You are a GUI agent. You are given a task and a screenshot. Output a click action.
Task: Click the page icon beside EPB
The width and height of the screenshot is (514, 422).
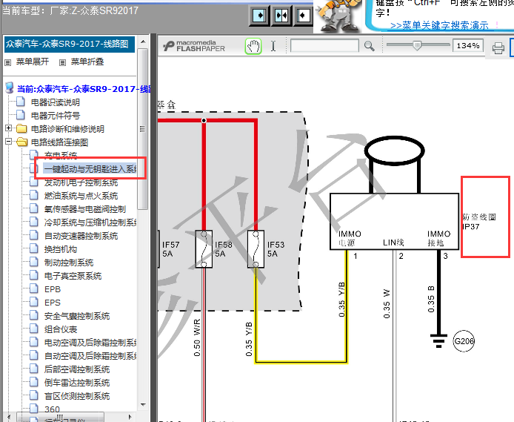tap(34, 289)
